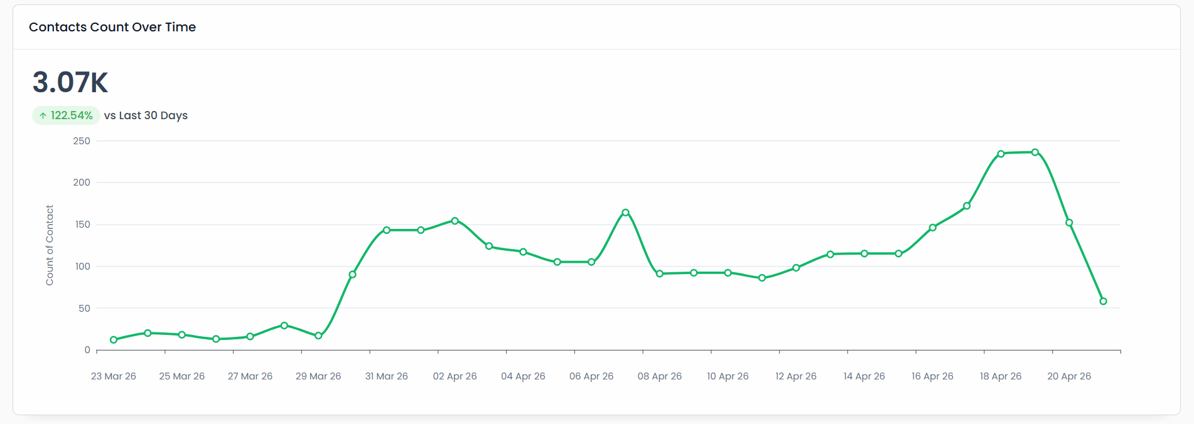
Task: Click the data point above 04 Apr 26
Action: click(x=523, y=252)
